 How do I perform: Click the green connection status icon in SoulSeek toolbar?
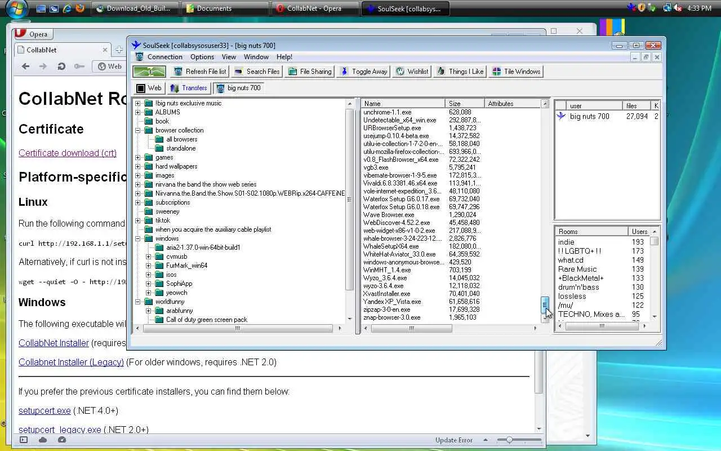pos(149,72)
